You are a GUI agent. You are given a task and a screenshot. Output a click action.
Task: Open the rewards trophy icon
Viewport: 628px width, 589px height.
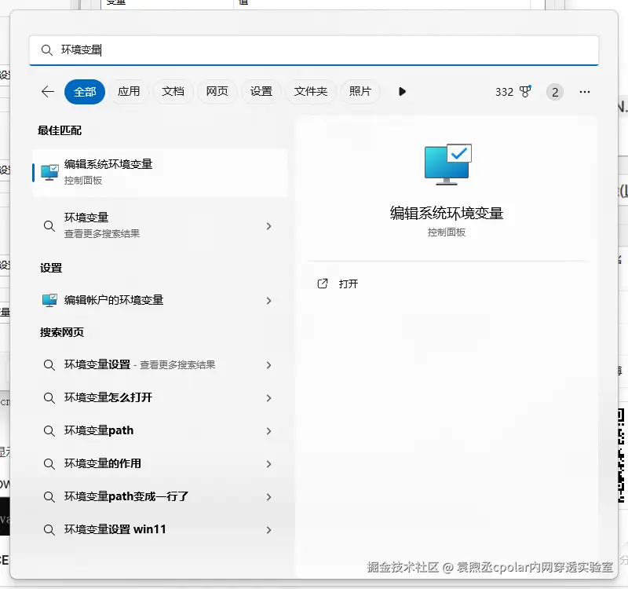[x=525, y=91]
